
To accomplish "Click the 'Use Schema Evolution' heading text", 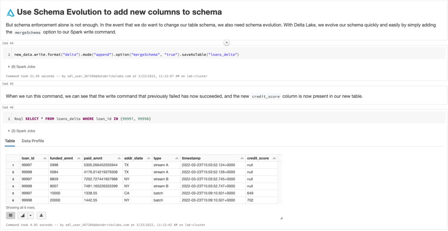I will point(119,12).
